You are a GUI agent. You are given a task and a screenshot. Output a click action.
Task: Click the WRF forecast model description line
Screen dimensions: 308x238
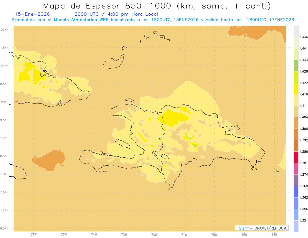pos(153,20)
